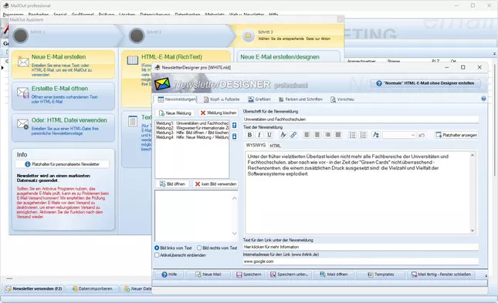Move the selected Meldung down in the list
498x303 pixels.
pyautogui.click(x=235, y=136)
